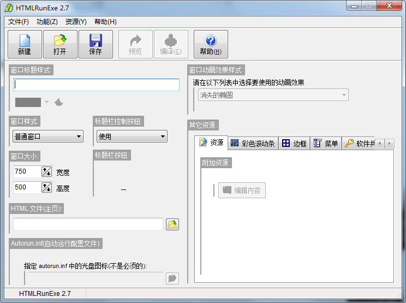Click the 预览 (Preview) toolbar button
The height and width of the screenshot is (303, 406).
point(135,44)
